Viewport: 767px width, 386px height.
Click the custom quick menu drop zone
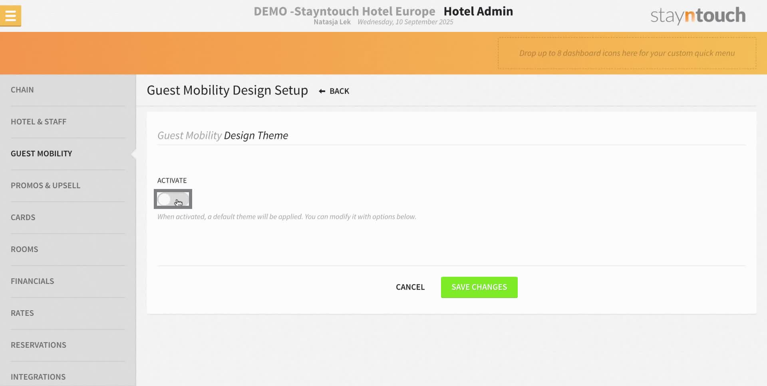[x=627, y=53]
